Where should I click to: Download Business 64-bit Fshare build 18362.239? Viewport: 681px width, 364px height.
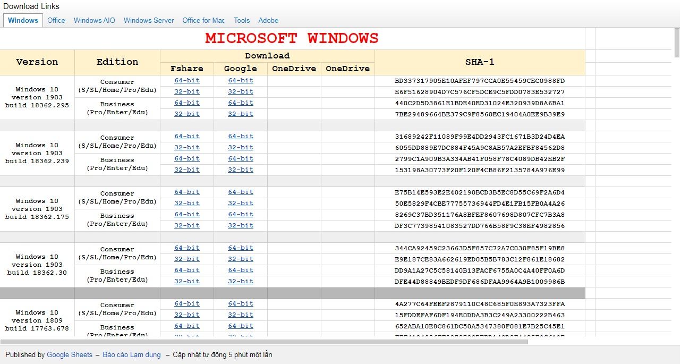pyautogui.click(x=187, y=158)
